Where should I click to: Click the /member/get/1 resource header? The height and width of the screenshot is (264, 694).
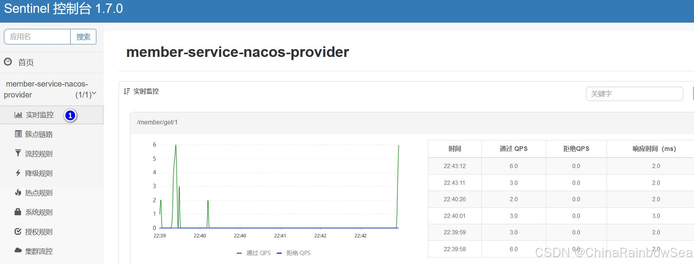pos(157,122)
